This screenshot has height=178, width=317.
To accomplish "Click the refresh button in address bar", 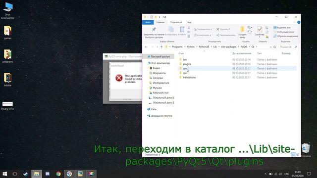I will click(x=274, y=47).
